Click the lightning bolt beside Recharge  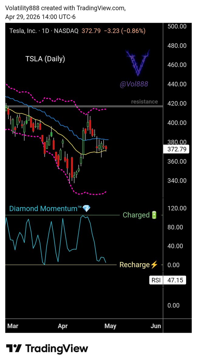pyautogui.click(x=154, y=265)
